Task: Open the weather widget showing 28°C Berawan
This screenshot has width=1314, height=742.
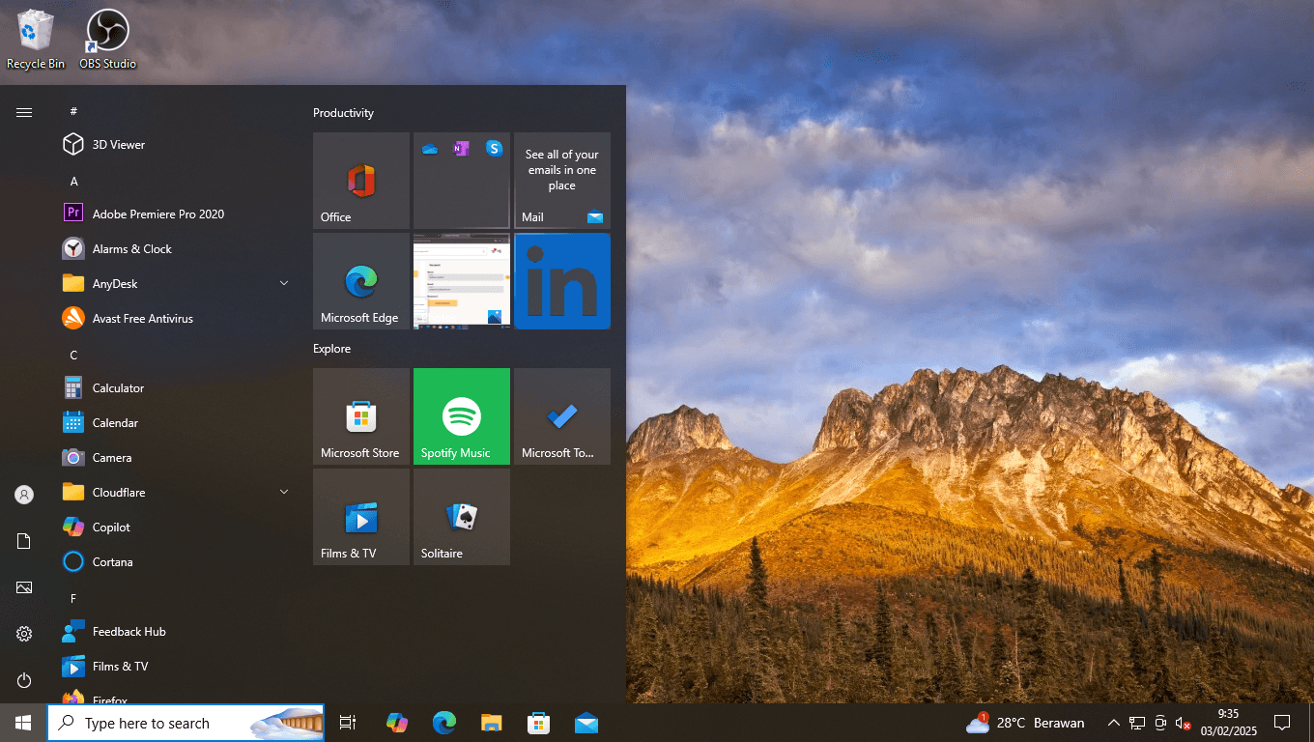Action: (1025, 723)
